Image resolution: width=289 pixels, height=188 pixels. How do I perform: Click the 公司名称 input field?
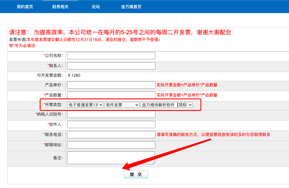[111, 55]
